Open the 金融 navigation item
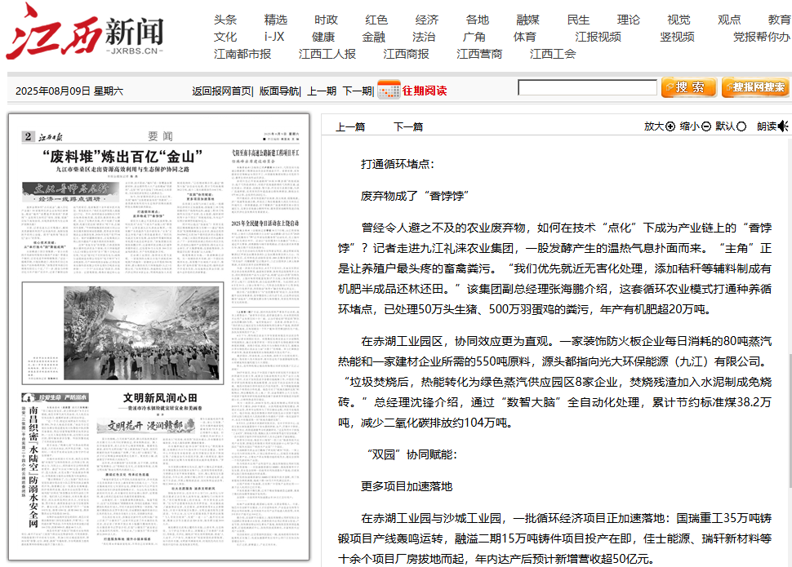Screen dimensions: 792x567 coord(374,37)
